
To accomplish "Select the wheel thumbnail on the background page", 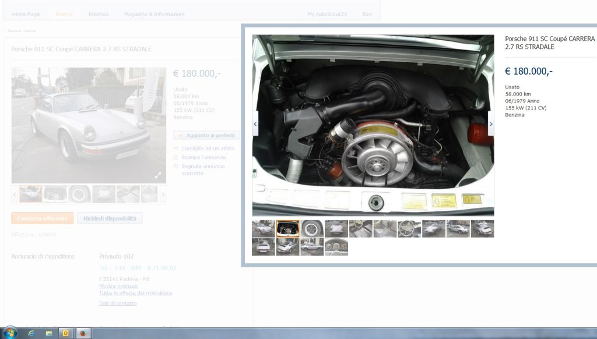I will coord(79,194).
